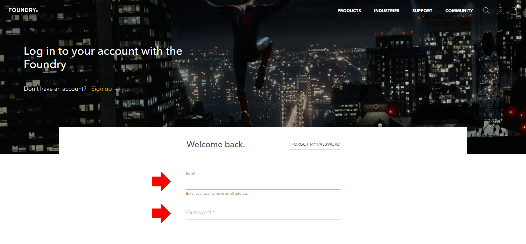Open the Community menu
This screenshot has width=526, height=244.
pyautogui.click(x=459, y=11)
